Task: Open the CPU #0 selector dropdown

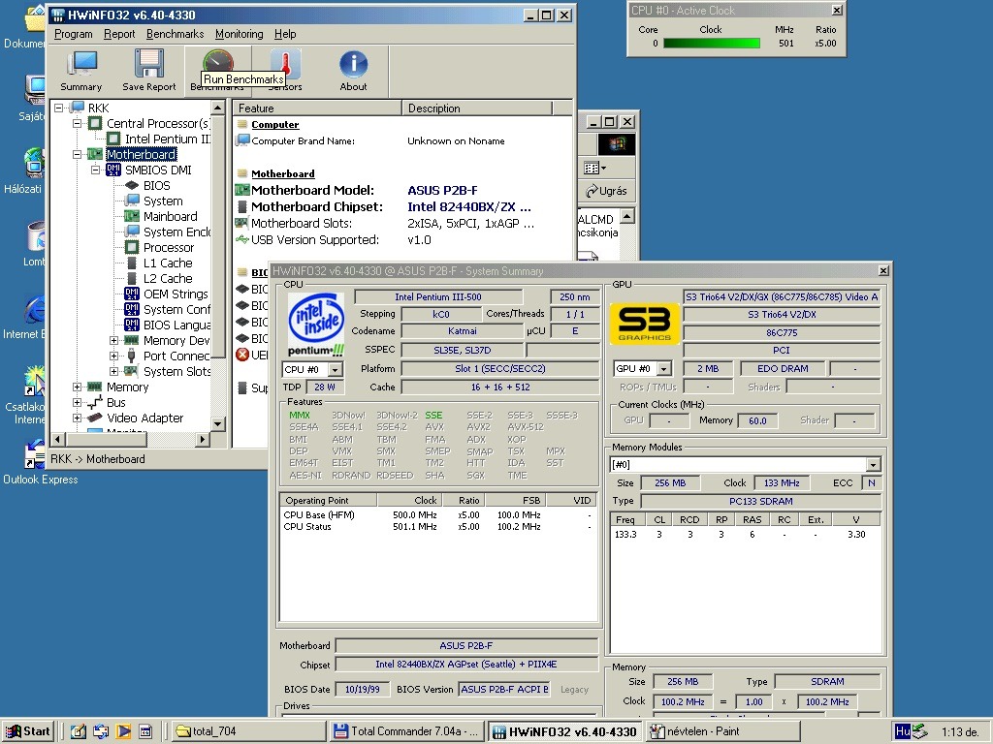Action: (x=335, y=369)
